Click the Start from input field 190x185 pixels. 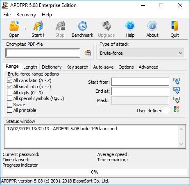(x=140, y=82)
